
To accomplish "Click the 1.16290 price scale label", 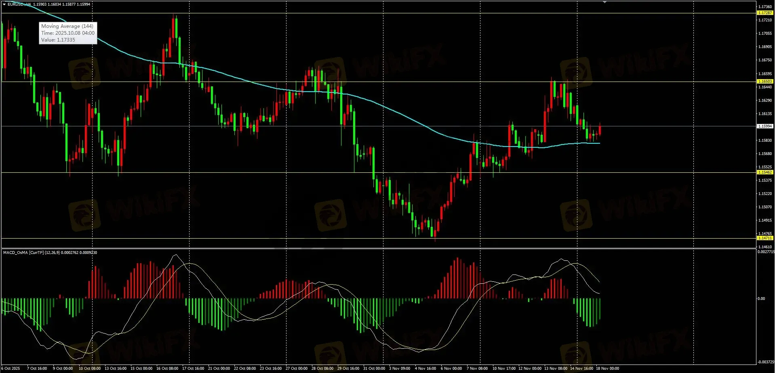I will [x=765, y=101].
